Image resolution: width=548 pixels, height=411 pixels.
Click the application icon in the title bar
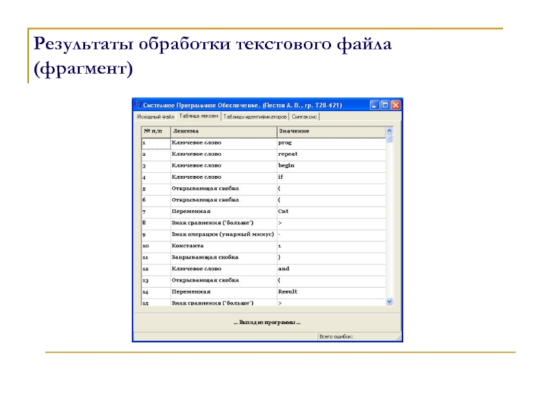click(x=138, y=105)
